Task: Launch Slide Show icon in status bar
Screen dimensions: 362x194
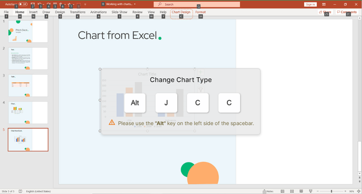Action: (310, 191)
